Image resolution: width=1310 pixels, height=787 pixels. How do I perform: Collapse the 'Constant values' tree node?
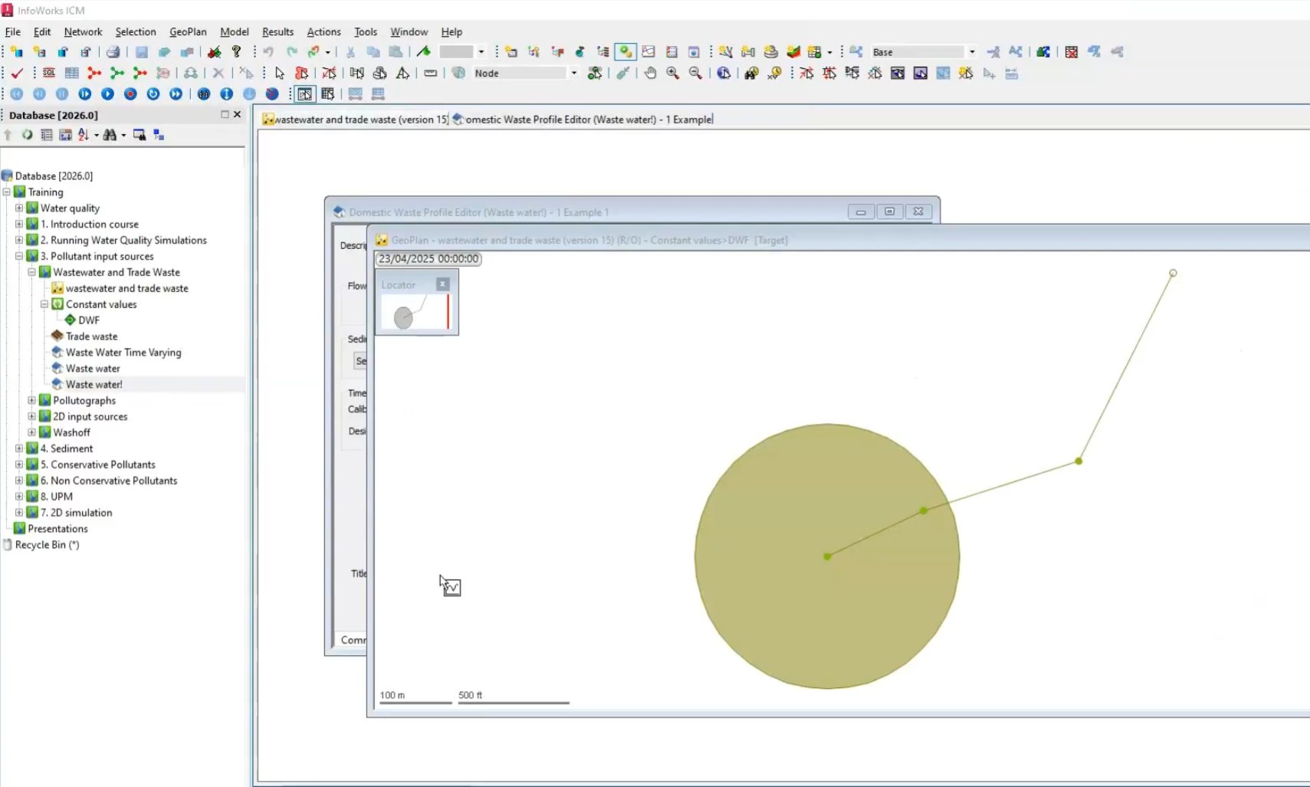pyautogui.click(x=44, y=304)
